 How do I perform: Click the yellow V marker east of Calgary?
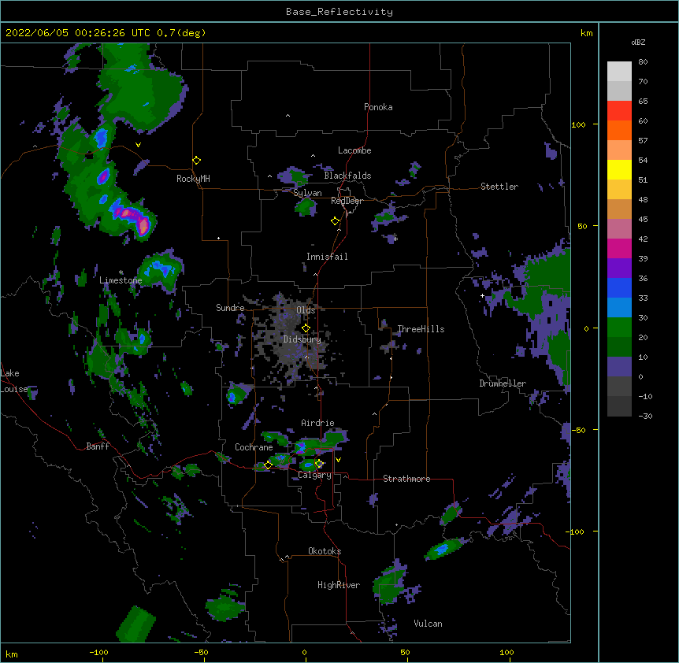click(x=338, y=460)
